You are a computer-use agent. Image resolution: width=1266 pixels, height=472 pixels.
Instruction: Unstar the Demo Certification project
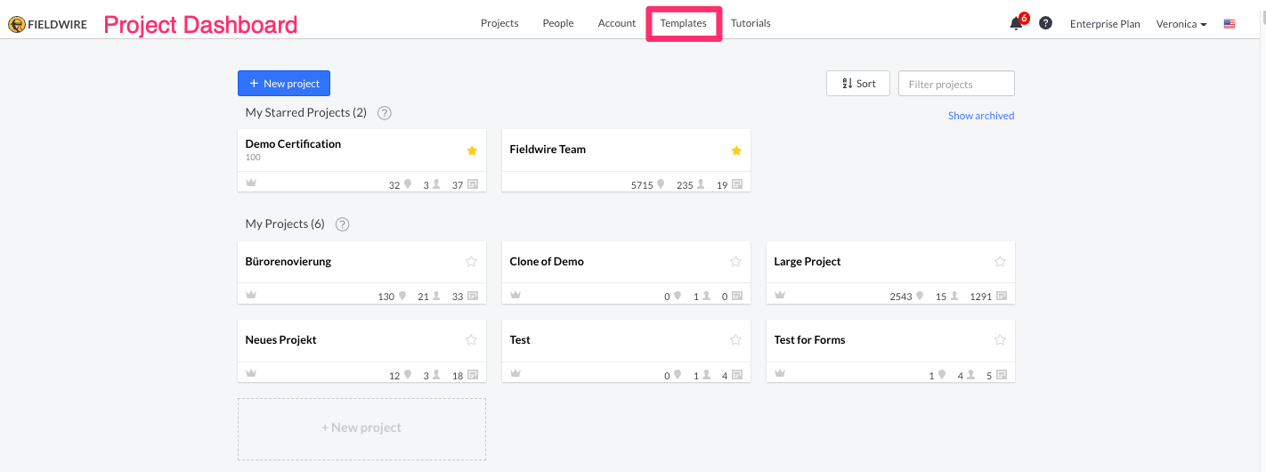(472, 151)
